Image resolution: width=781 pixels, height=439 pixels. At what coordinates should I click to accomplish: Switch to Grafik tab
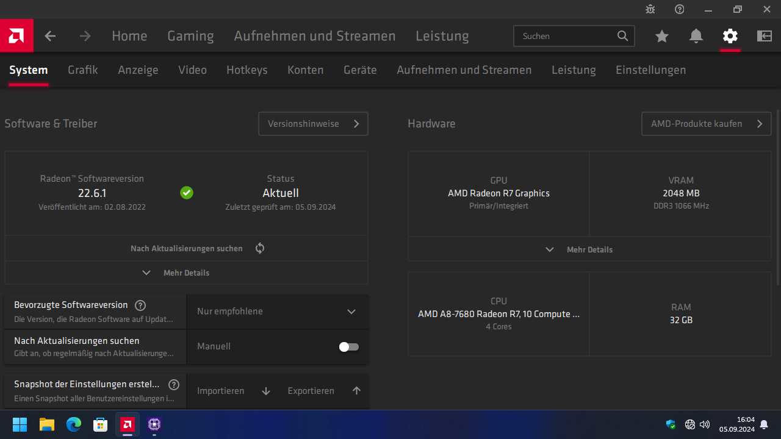coord(83,70)
